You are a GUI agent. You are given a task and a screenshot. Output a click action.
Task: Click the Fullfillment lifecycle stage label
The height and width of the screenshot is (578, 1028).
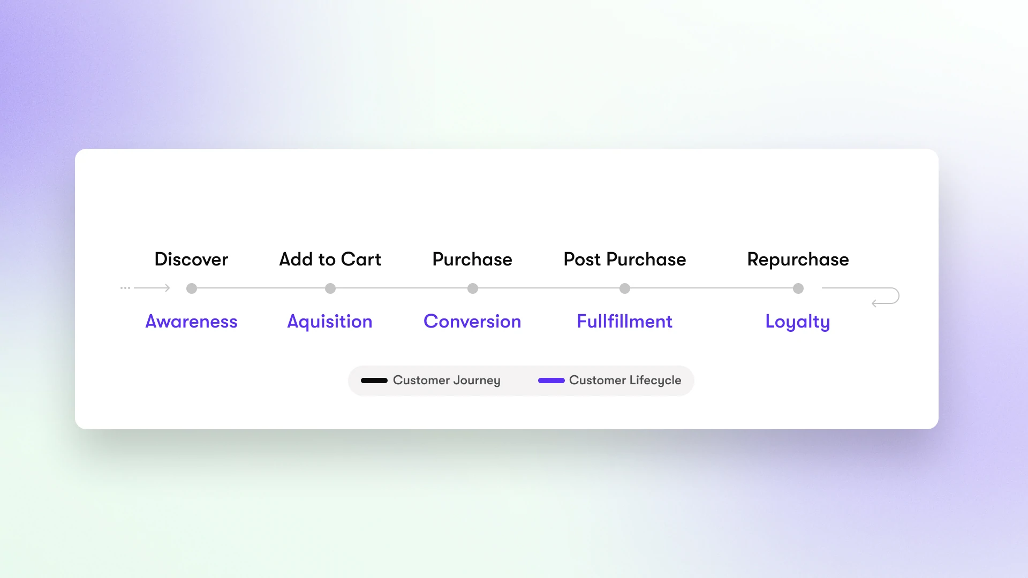coord(624,321)
